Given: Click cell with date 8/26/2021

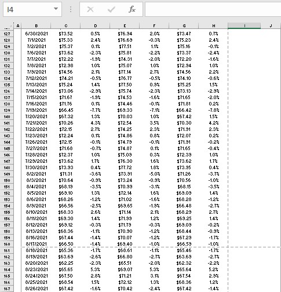Looking at the screenshot, I should pyautogui.click(x=37, y=289).
